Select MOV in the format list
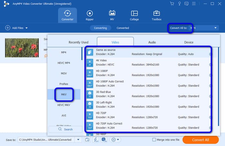The image size is (225, 146). pyautogui.click(x=64, y=73)
